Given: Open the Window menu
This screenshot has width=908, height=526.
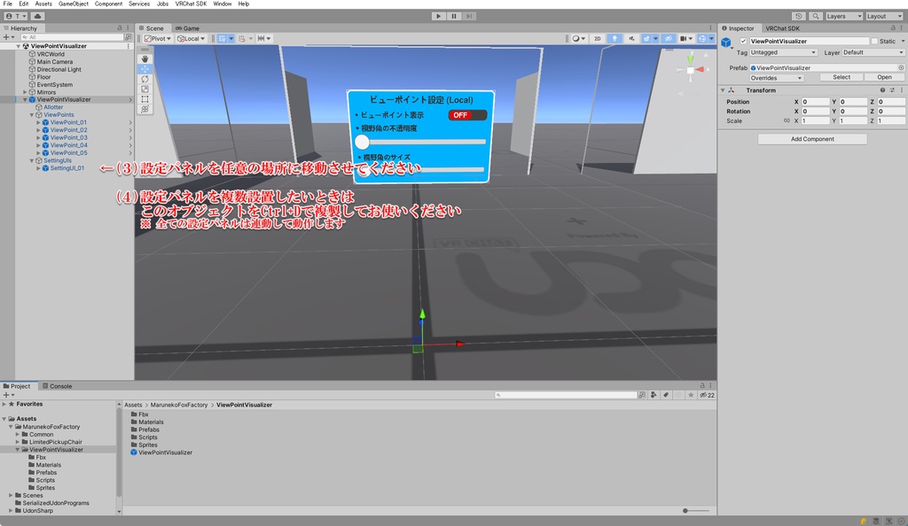Looking at the screenshot, I should pyautogui.click(x=222, y=4).
